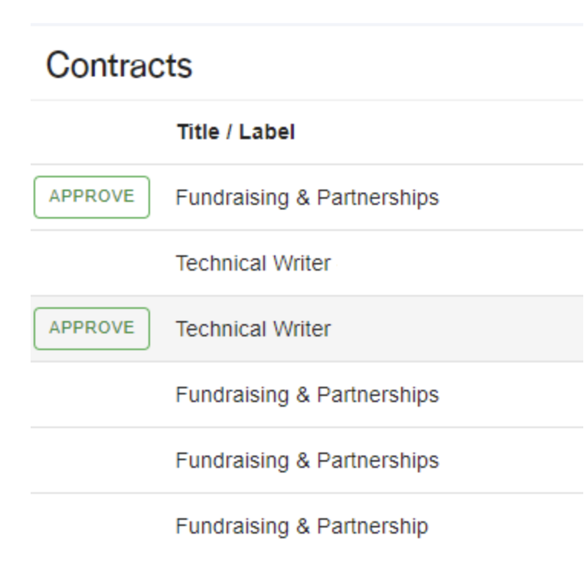Image resolution: width=584 pixels, height=584 pixels.
Task: Click the Contracts section heading
Action: click(x=119, y=67)
